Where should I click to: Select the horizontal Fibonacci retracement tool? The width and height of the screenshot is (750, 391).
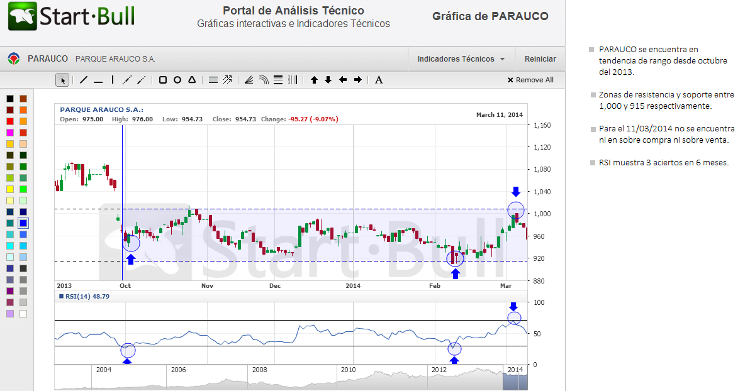278,80
